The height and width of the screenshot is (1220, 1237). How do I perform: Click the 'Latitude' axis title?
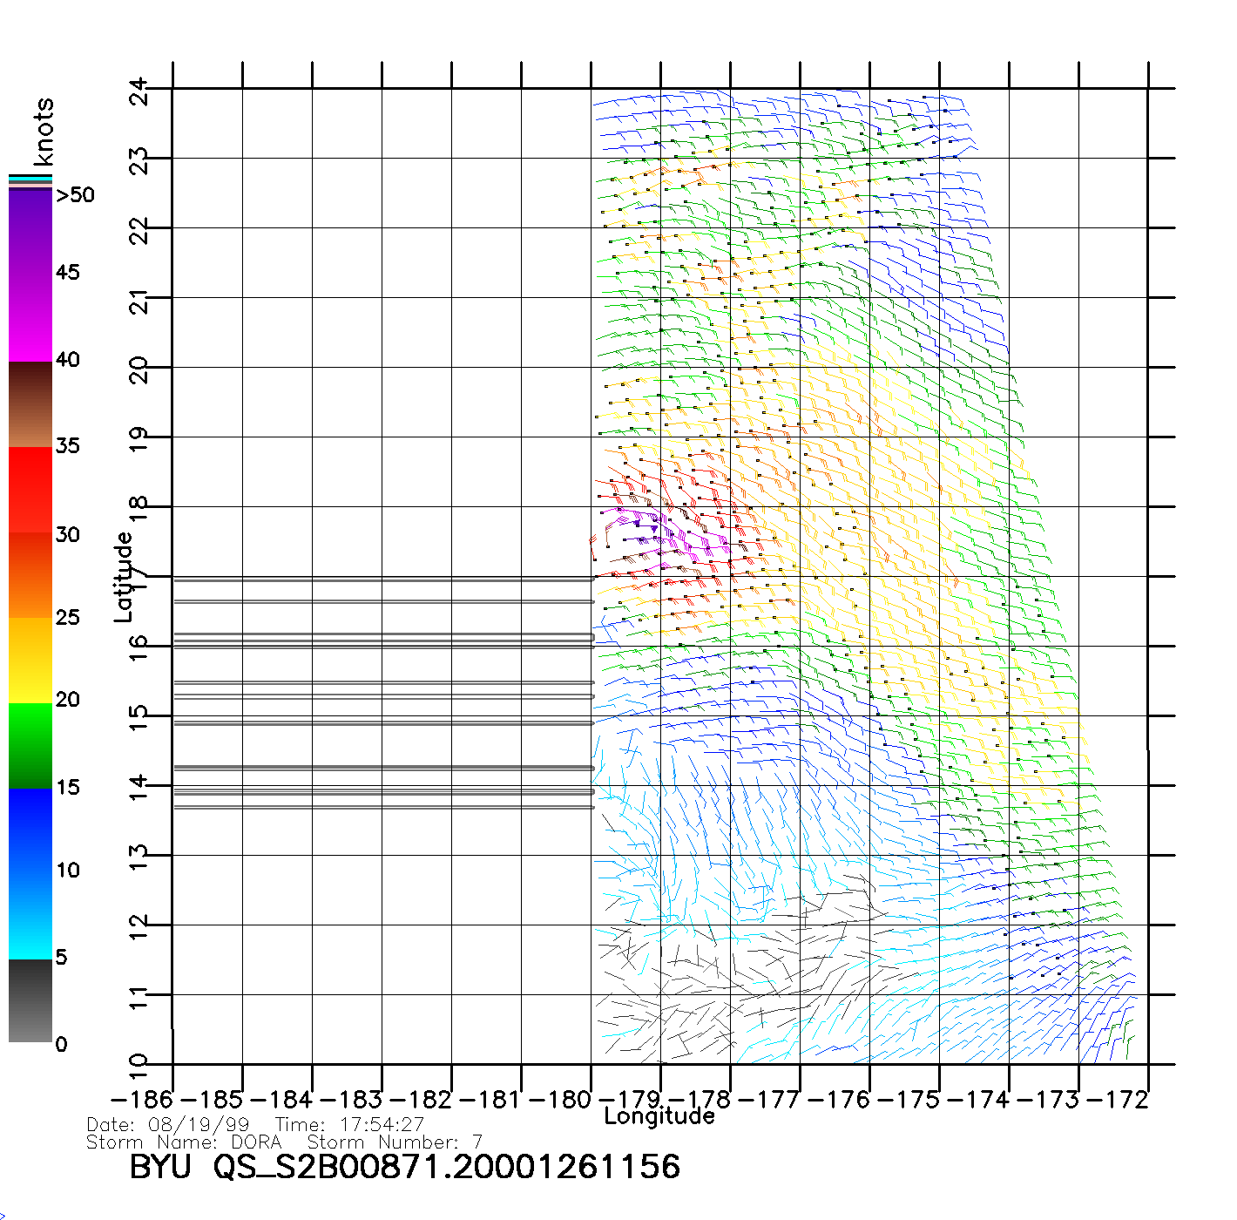[x=124, y=577]
